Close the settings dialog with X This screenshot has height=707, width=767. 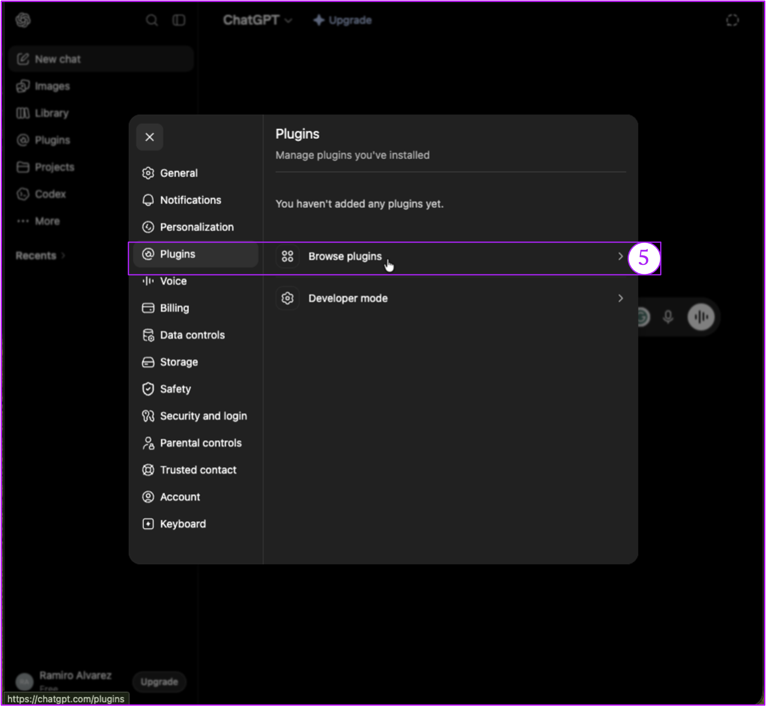[x=150, y=137]
